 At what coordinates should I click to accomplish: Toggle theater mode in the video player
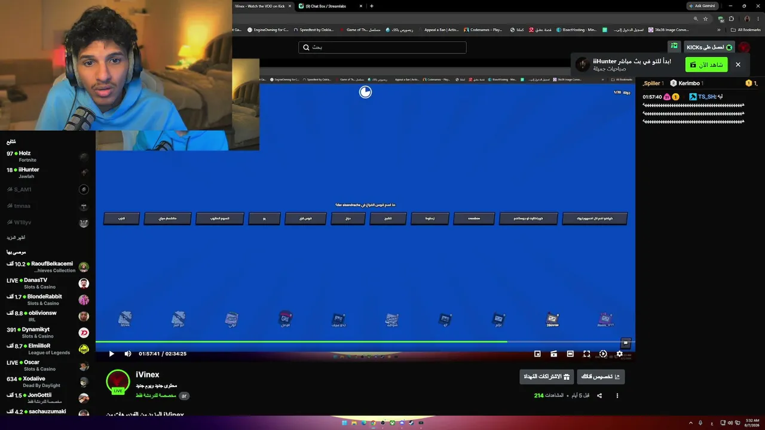tap(570, 354)
